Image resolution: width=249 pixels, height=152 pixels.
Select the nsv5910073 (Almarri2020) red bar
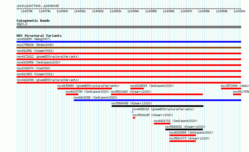[183, 141]
